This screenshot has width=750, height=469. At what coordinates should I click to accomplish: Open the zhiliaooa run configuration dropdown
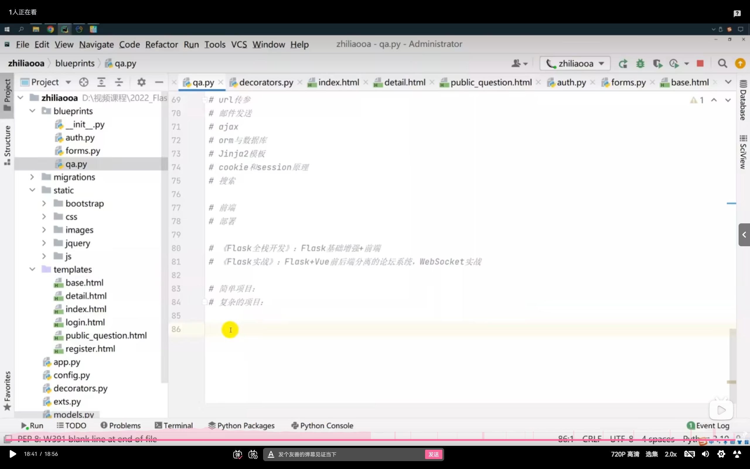575,64
